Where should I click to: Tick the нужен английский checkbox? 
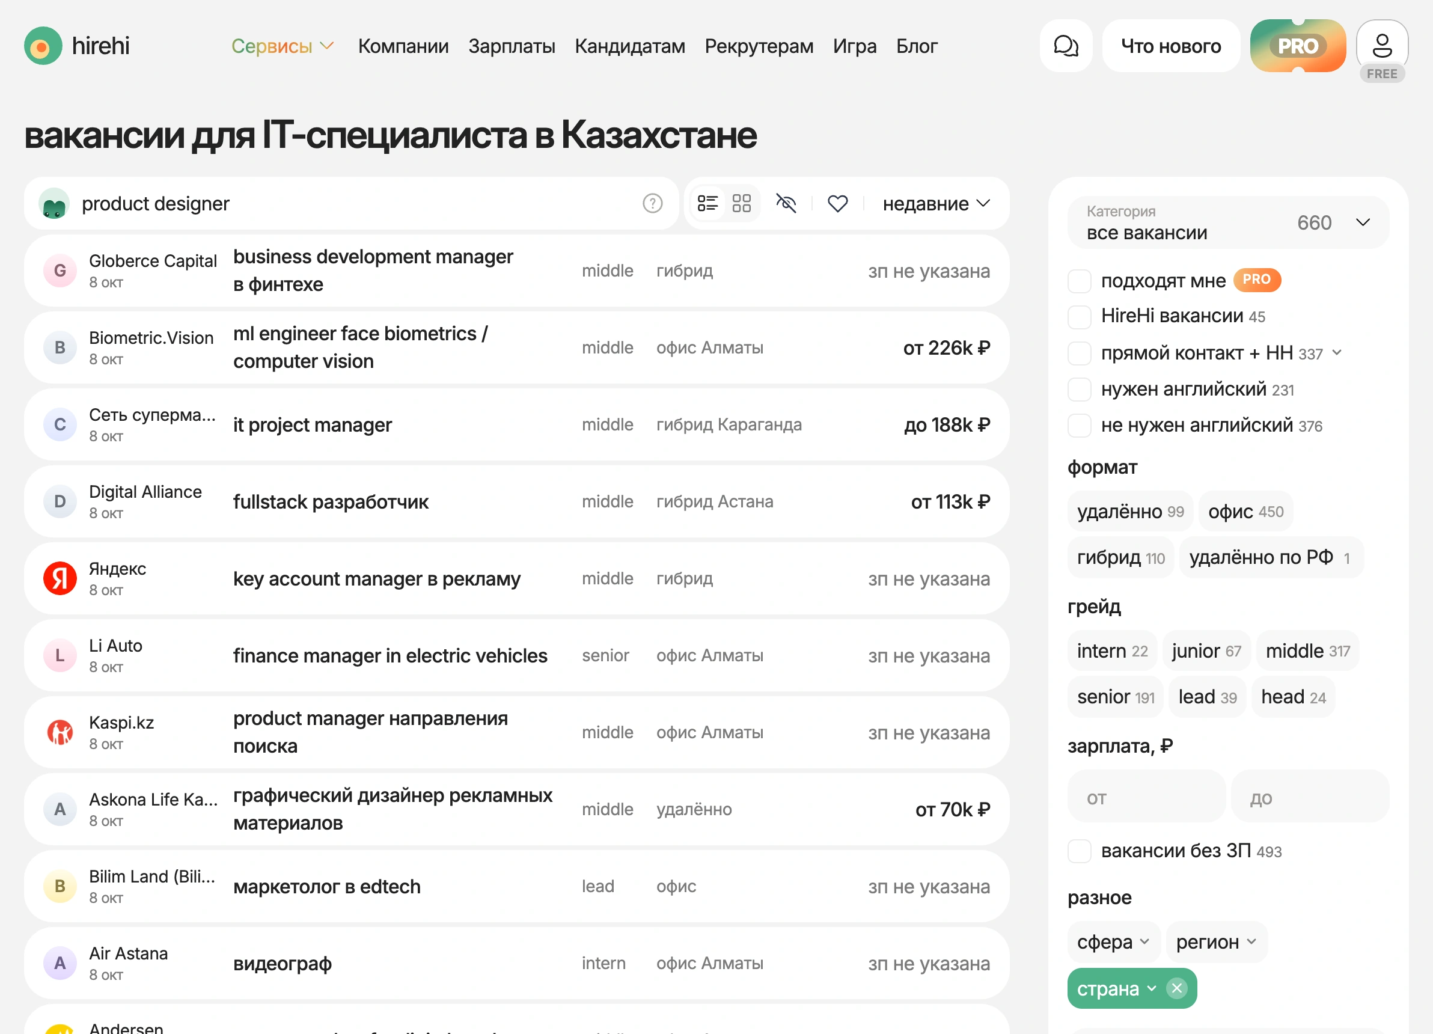click(1079, 390)
